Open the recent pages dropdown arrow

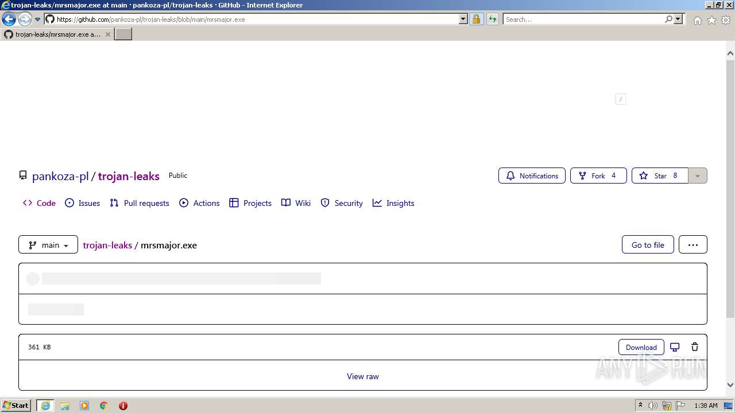[x=38, y=20]
